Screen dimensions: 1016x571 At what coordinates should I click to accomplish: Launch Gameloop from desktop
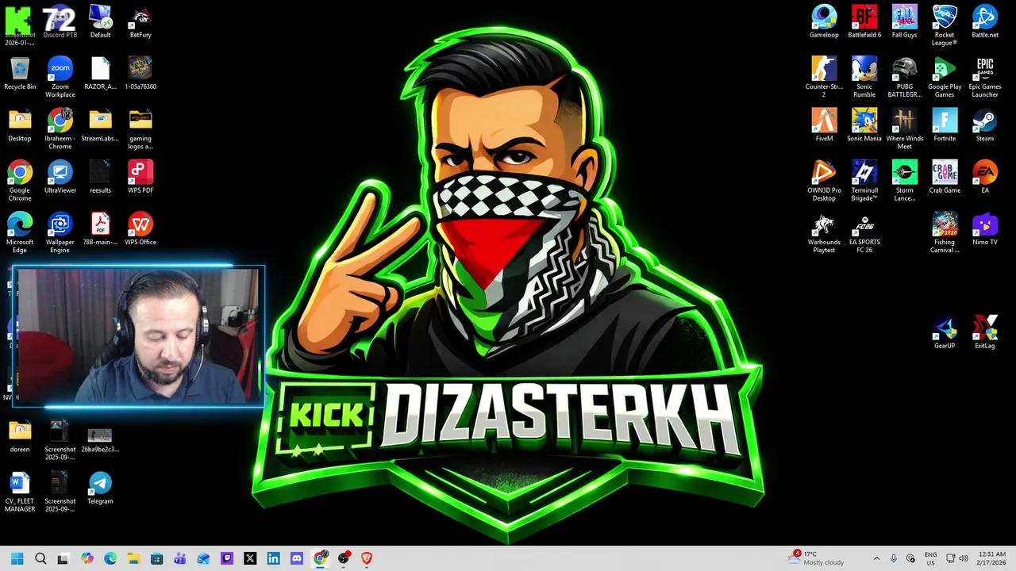pyautogui.click(x=824, y=21)
